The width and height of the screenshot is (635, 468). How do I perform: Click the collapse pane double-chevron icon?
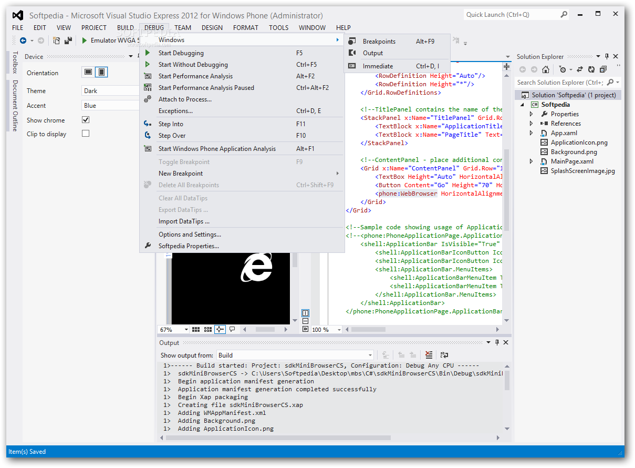click(x=306, y=329)
